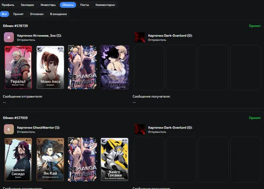Open Remanga 7 лет вместе card in exchange #577959
Screen dimensions: 264x189
tap(82, 159)
